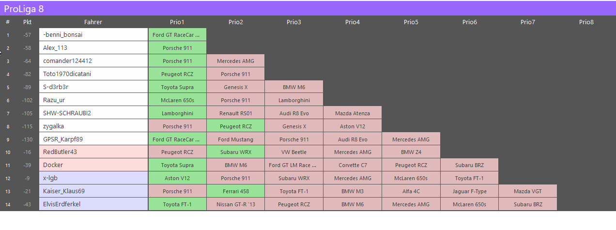Choose the Corvette C7 cell
The height and width of the screenshot is (230, 616).
click(x=352, y=165)
